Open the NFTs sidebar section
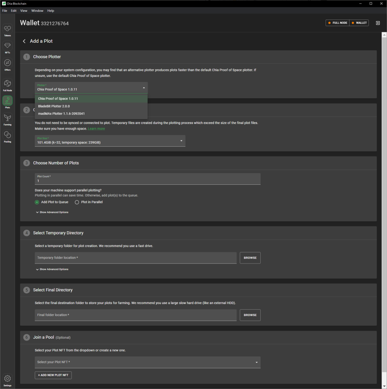The height and width of the screenshot is (389, 387). (8, 47)
